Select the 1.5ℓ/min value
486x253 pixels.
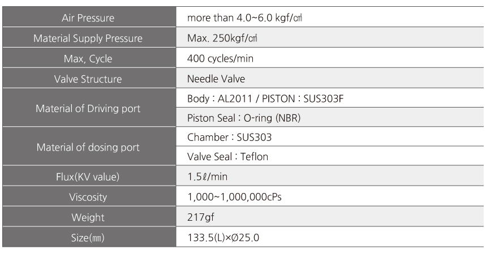(x=207, y=177)
